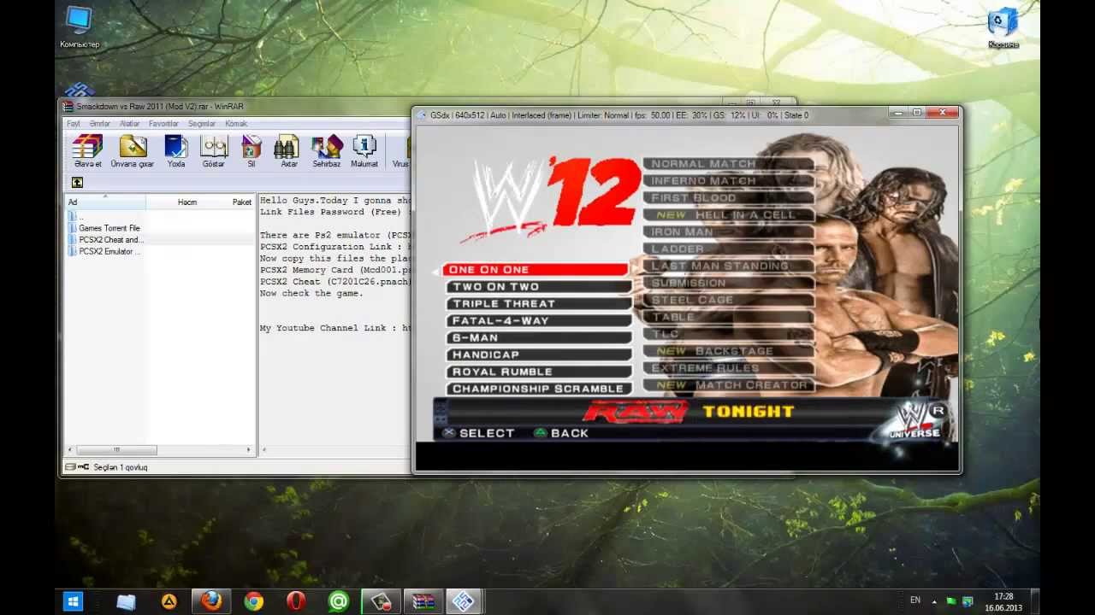1095x615 pixels.
Task: Select TWO ON TWO match type
Action: coord(537,286)
